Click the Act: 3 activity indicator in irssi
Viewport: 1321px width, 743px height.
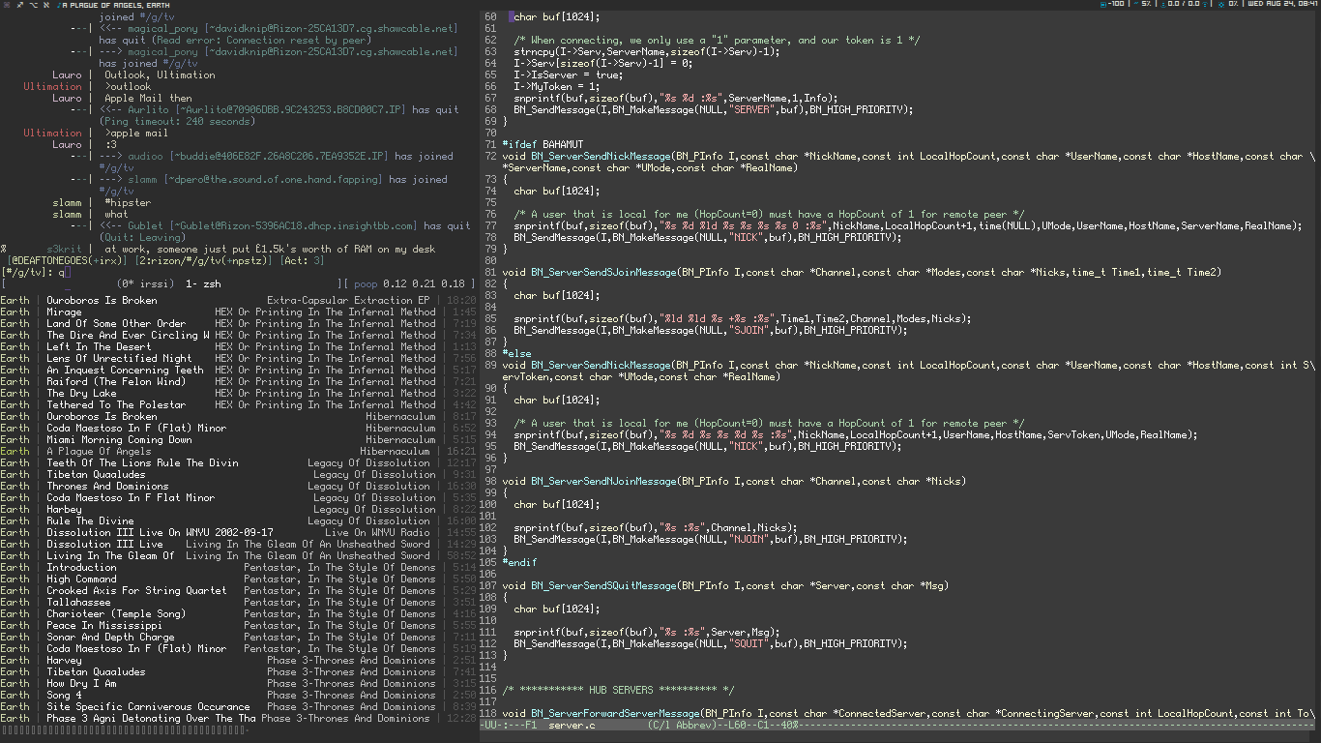coord(303,261)
